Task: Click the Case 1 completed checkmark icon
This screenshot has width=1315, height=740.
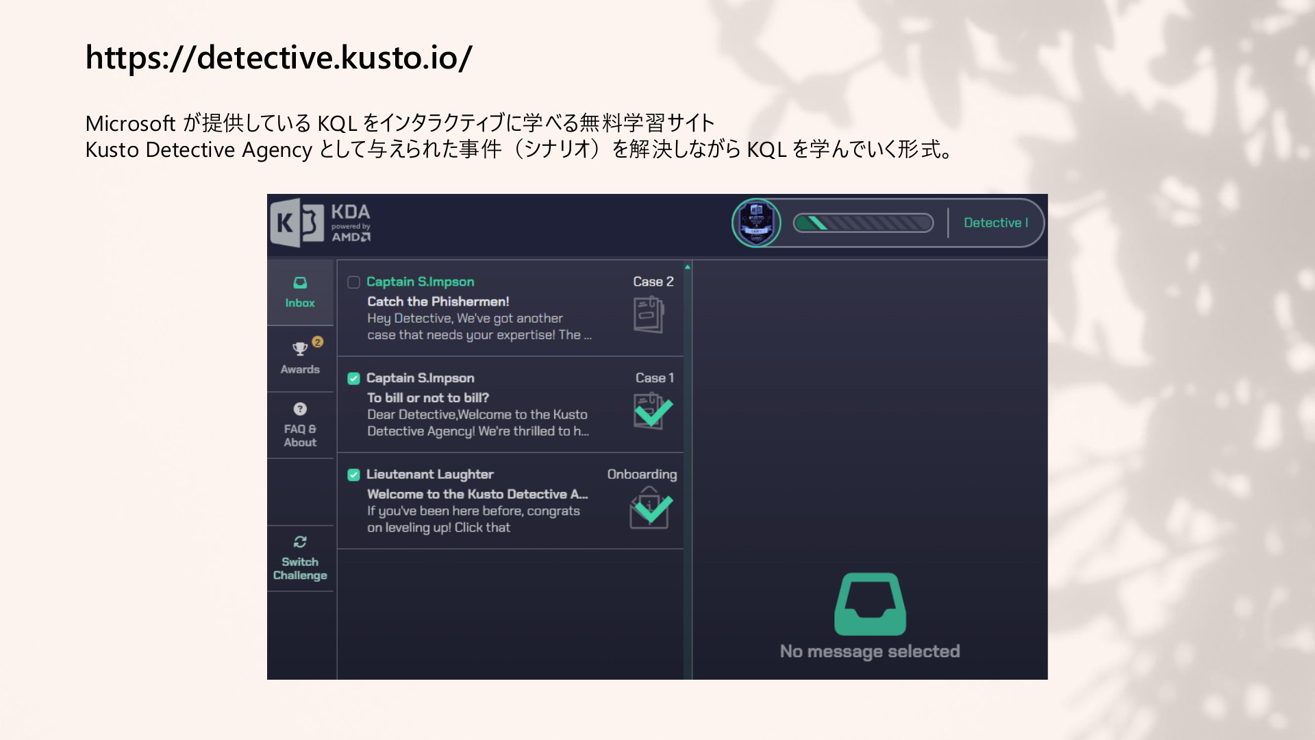Action: pos(652,410)
